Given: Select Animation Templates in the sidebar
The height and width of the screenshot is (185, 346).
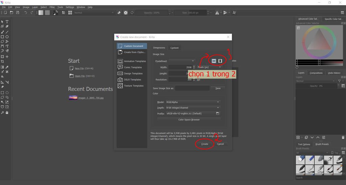Looking at the screenshot, I should 132,61.
